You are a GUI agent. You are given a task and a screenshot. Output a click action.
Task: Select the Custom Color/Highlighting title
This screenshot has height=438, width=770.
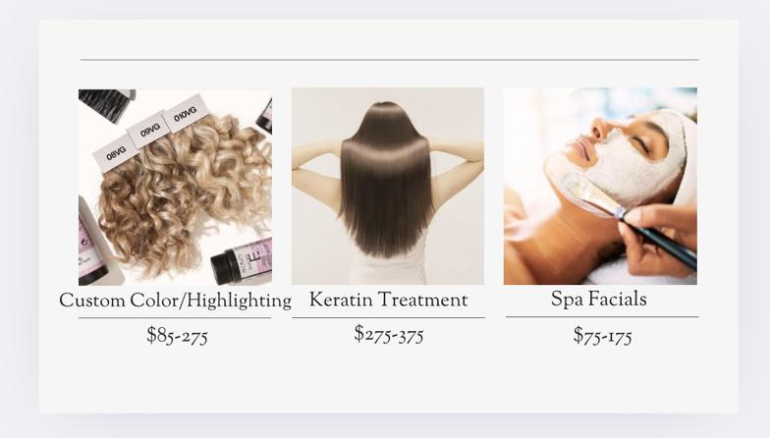(175, 301)
